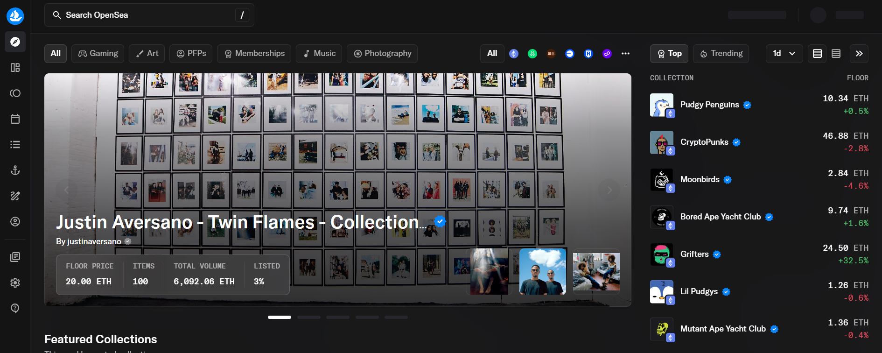Open the calendar drops sidebar icon
The width and height of the screenshot is (882, 353).
pos(15,119)
